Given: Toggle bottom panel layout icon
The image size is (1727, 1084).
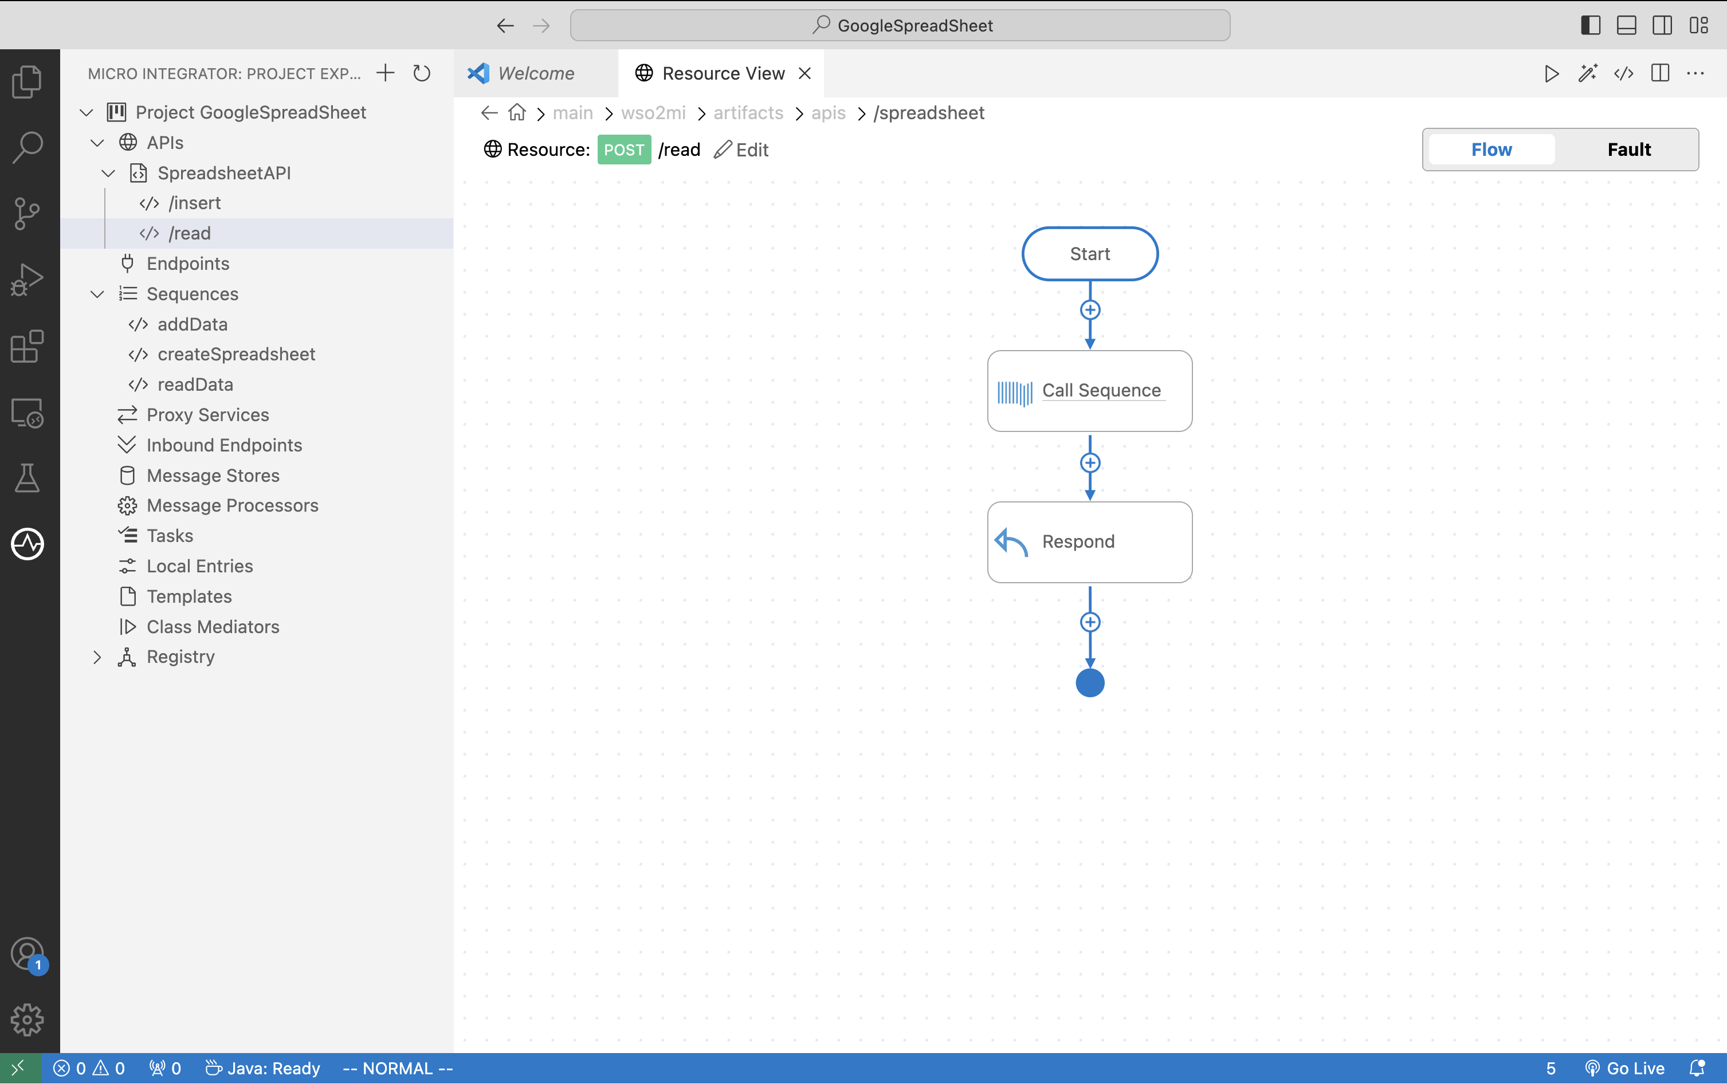Looking at the screenshot, I should point(1626,26).
